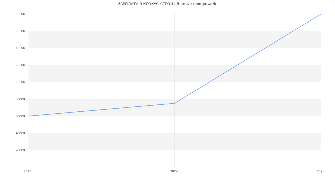Image resolution: width=335 pixels, height=181 pixels.
Task: Click the midpoint of the 2024–2025 line segment
Action: pyautogui.click(x=248, y=58)
